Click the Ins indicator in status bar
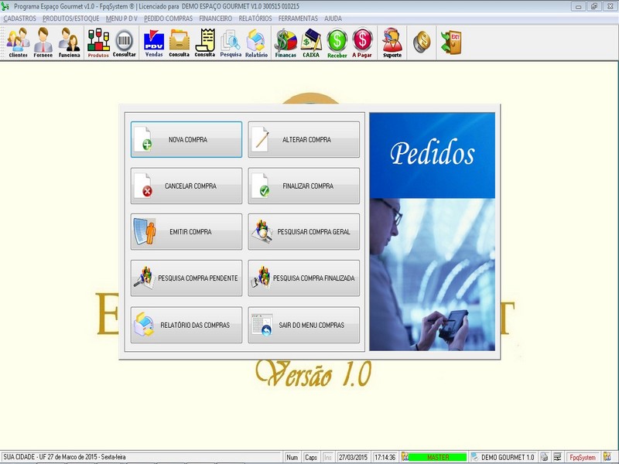 coord(327,457)
